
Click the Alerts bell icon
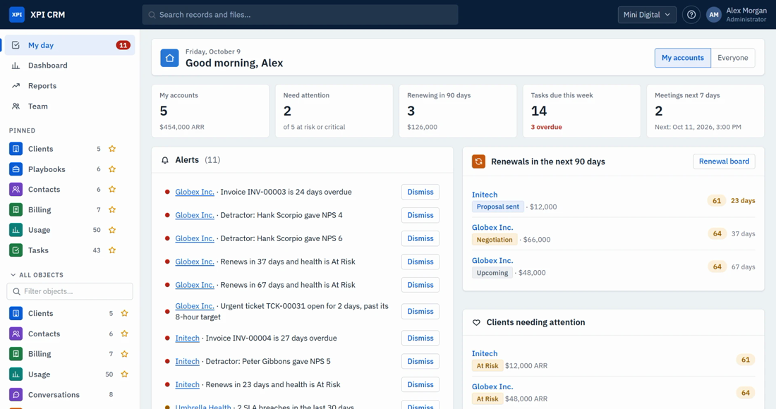[165, 160]
